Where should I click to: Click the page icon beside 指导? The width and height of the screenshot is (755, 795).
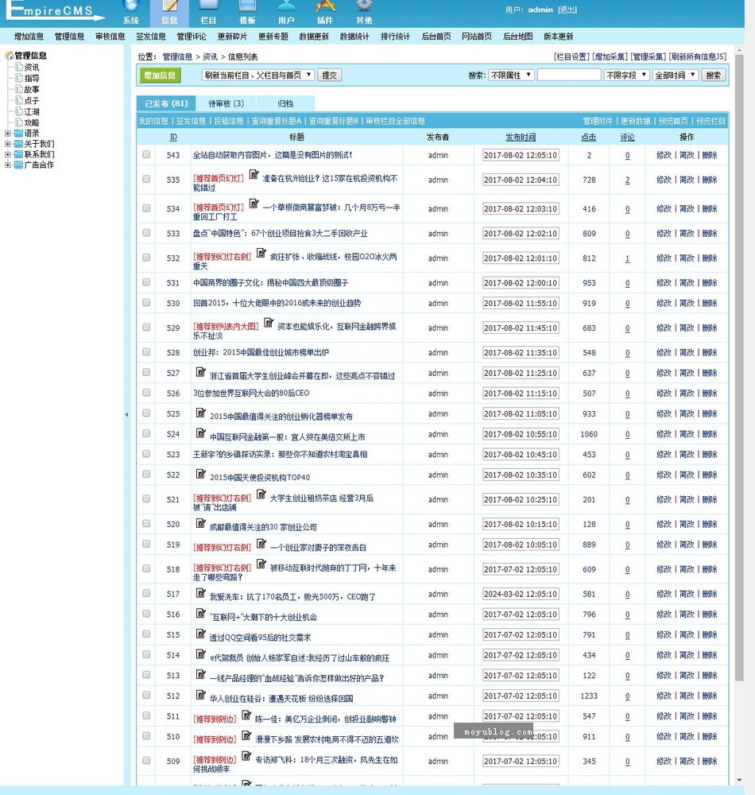(19, 78)
